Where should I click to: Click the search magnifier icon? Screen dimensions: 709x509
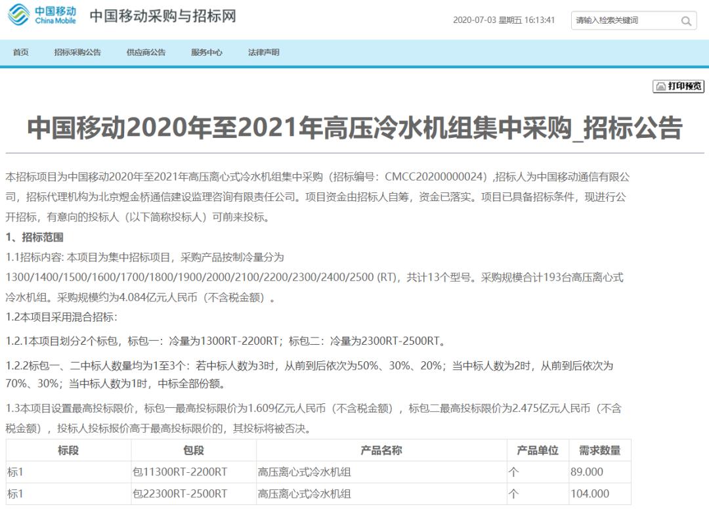click(686, 21)
